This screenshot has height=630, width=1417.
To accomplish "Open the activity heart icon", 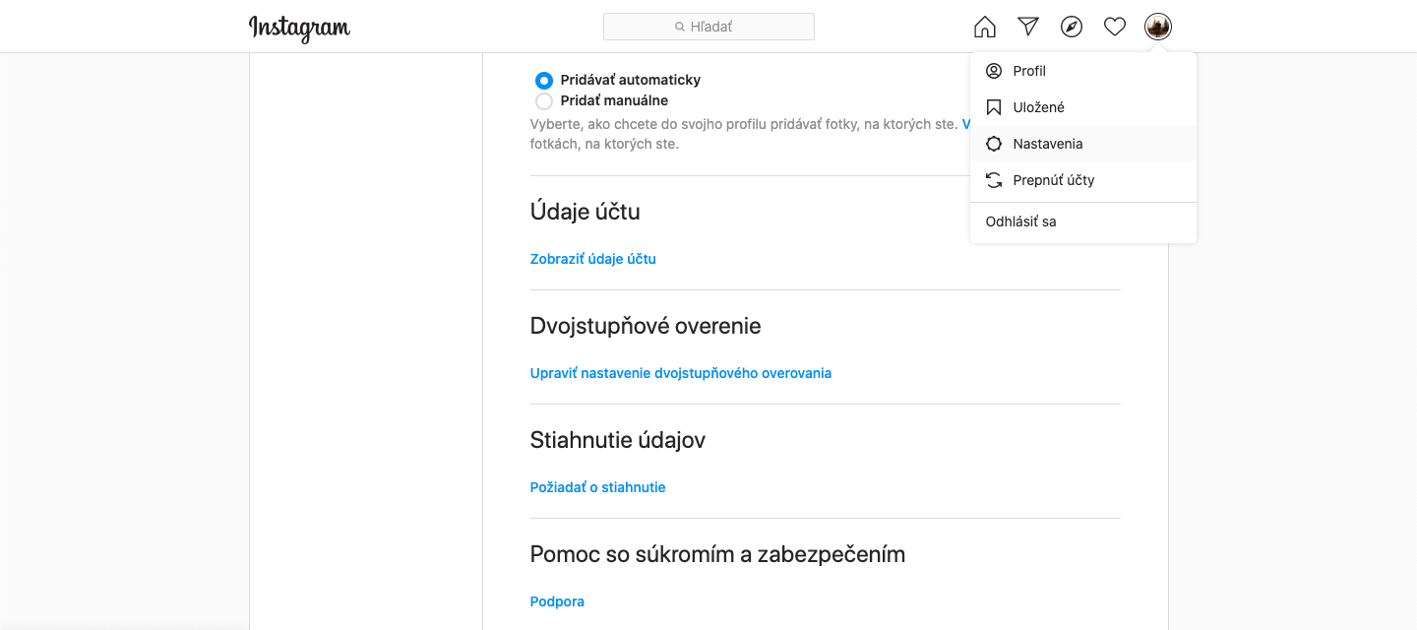I will 1115,27.
